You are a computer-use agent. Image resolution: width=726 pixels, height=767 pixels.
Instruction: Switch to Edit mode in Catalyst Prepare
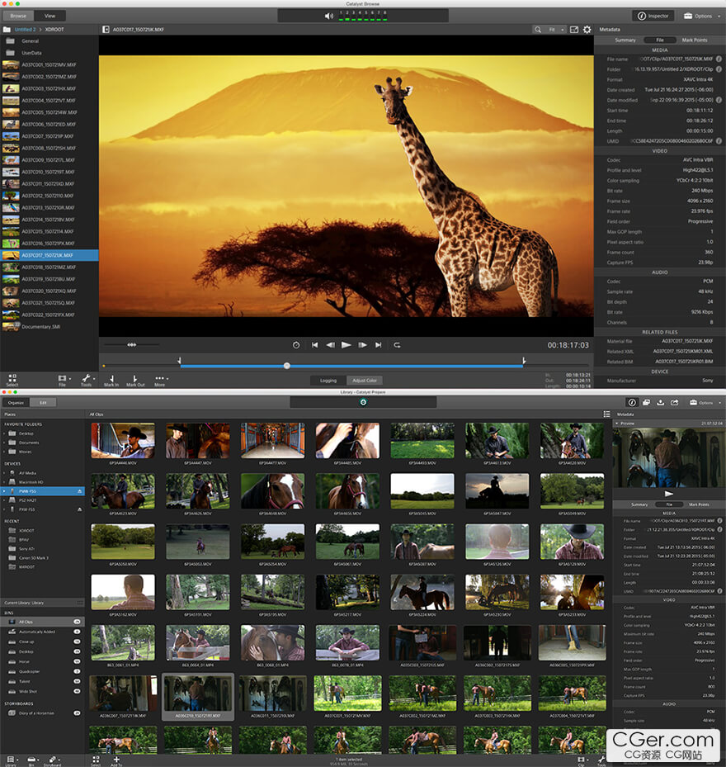pos(43,403)
